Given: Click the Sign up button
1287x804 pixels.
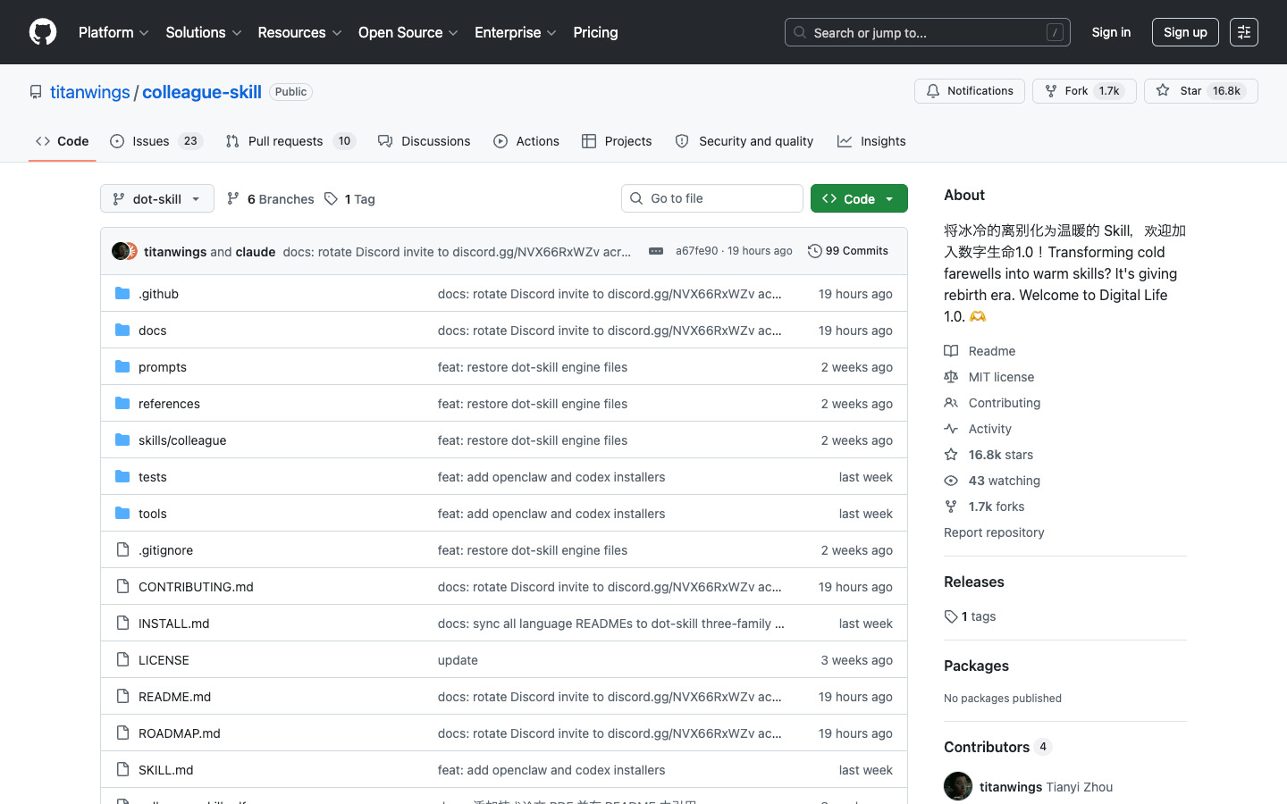Looking at the screenshot, I should (1185, 32).
